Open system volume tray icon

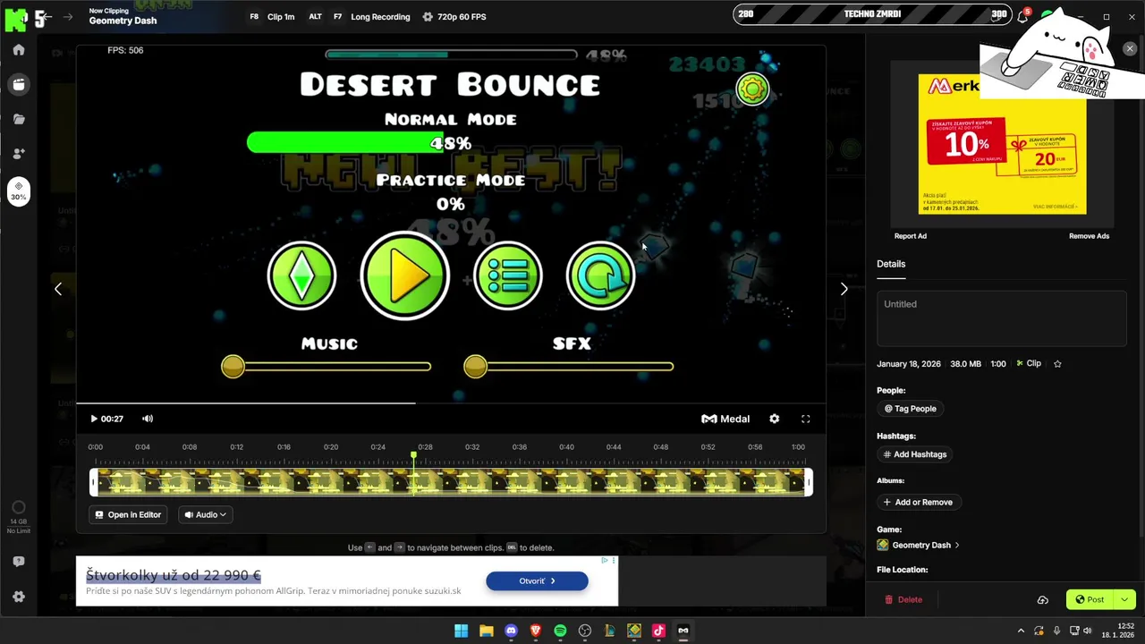pyautogui.click(x=1088, y=631)
